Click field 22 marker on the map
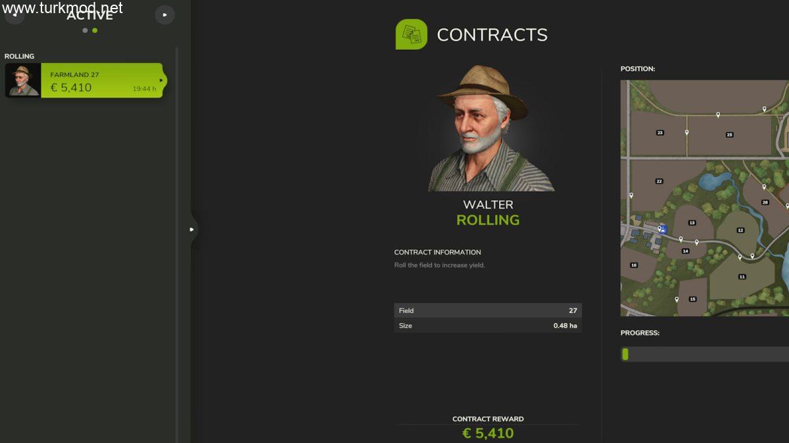The height and width of the screenshot is (443, 789). [659, 181]
